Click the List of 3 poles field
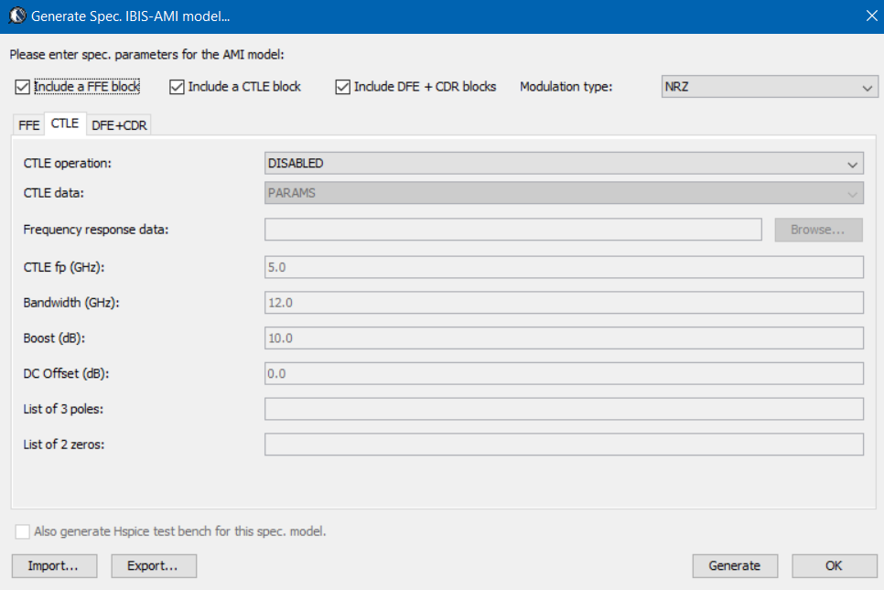Viewport: 884px width, 590px height. click(564, 409)
